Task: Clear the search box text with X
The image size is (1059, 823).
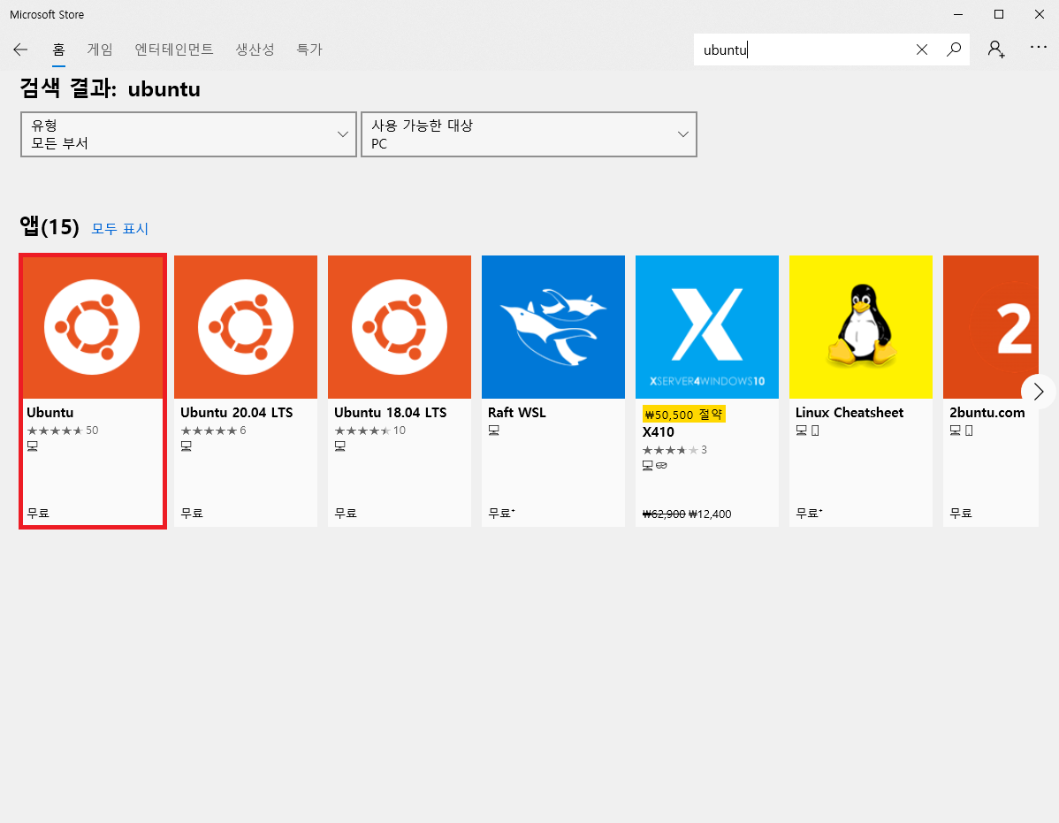Action: pyautogui.click(x=921, y=50)
